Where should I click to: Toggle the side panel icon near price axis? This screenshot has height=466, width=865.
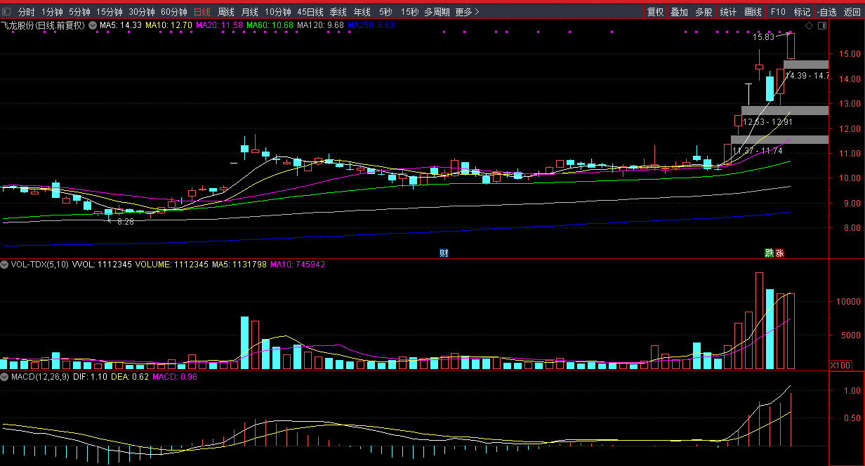pyautogui.click(x=822, y=26)
